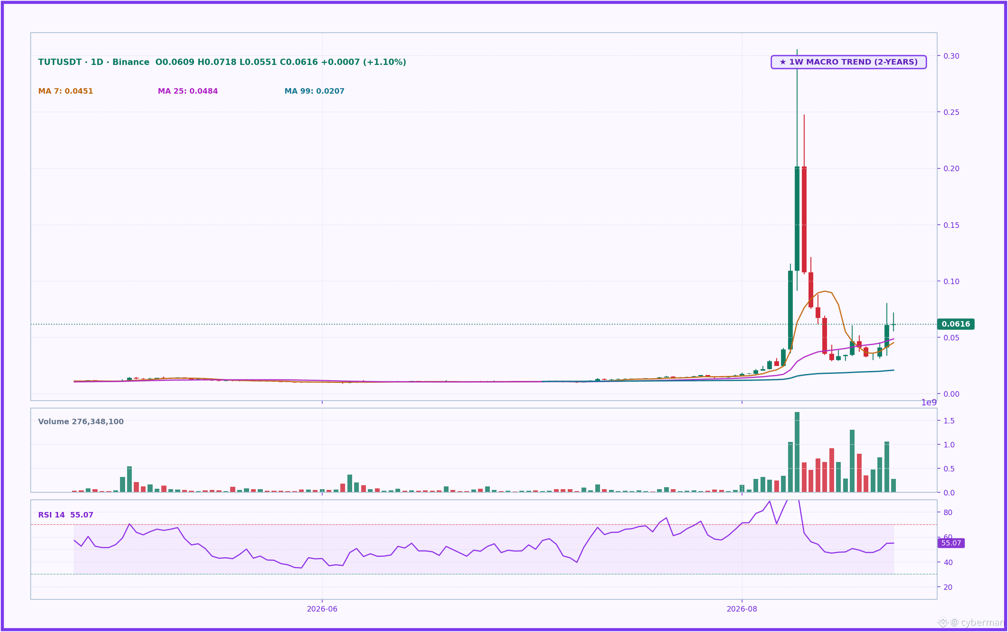
Task: Click the 0.15 price axis tick
Action: pyautogui.click(x=951, y=225)
